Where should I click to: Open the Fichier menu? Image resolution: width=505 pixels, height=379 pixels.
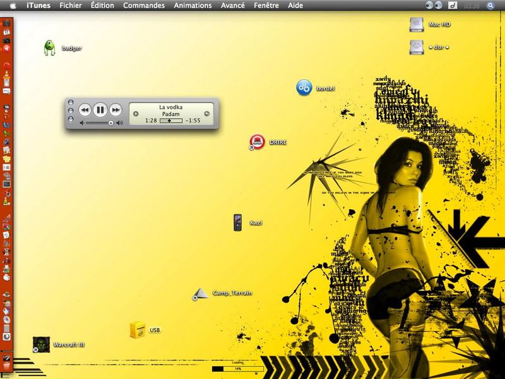(x=71, y=6)
